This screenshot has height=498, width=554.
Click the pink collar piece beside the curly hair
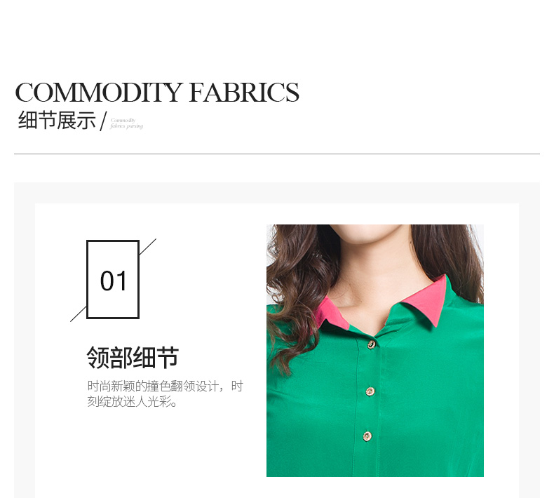[x=330, y=314]
